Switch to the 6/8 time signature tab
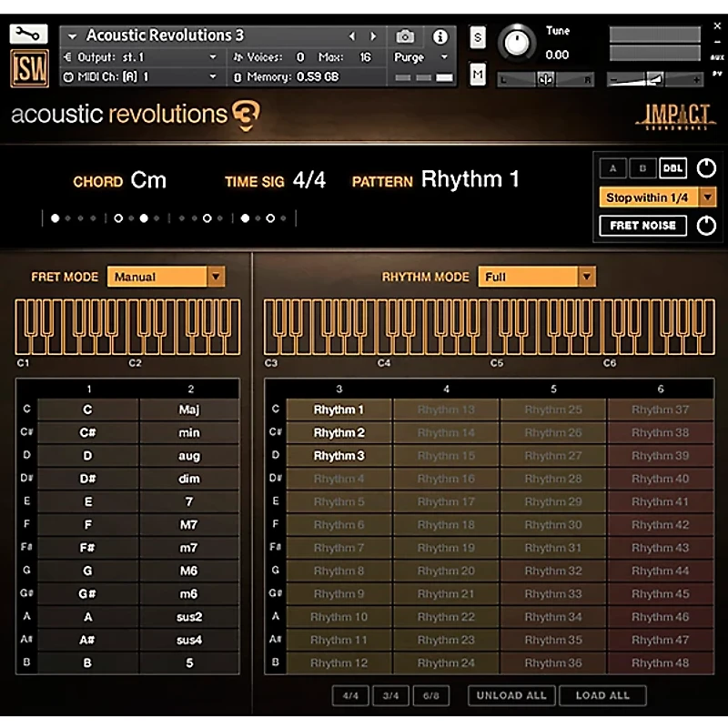Viewport: 728px width, 728px height. [430, 695]
